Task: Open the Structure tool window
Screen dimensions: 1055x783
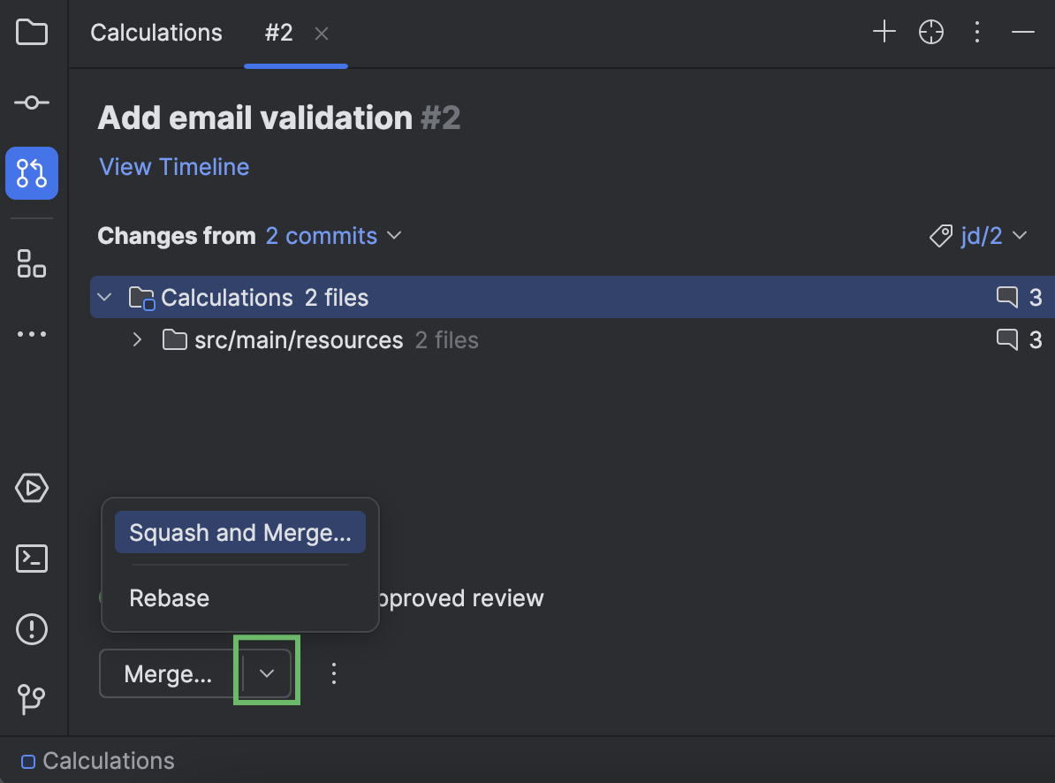Action: coord(32,263)
